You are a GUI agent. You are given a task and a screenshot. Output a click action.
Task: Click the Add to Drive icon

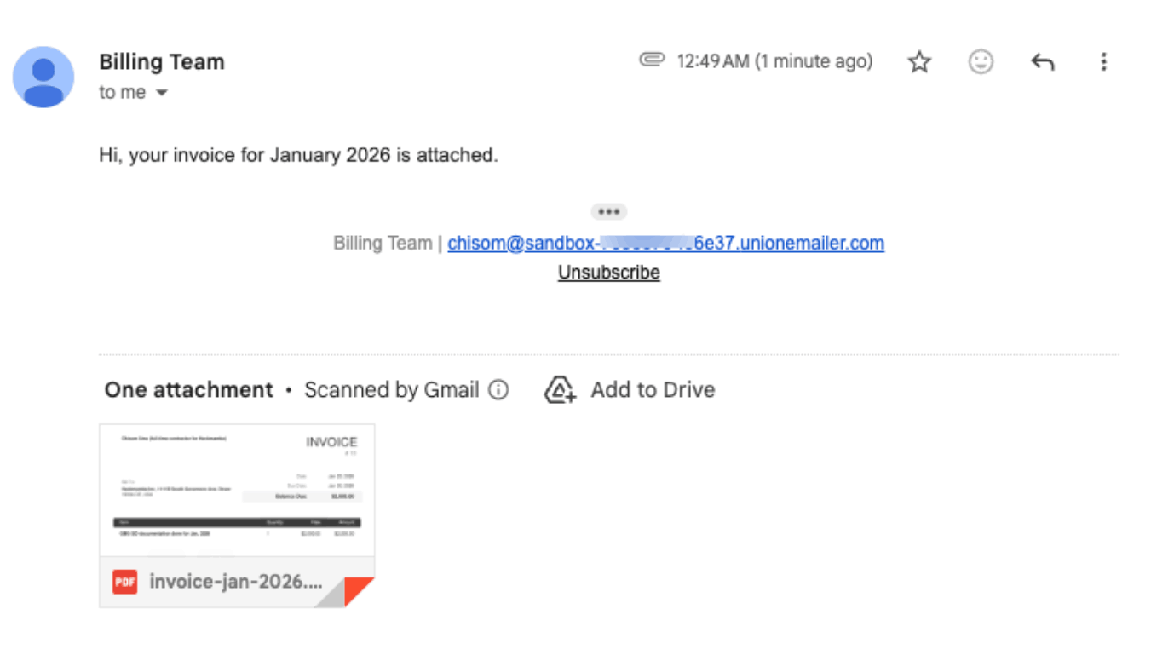click(560, 389)
